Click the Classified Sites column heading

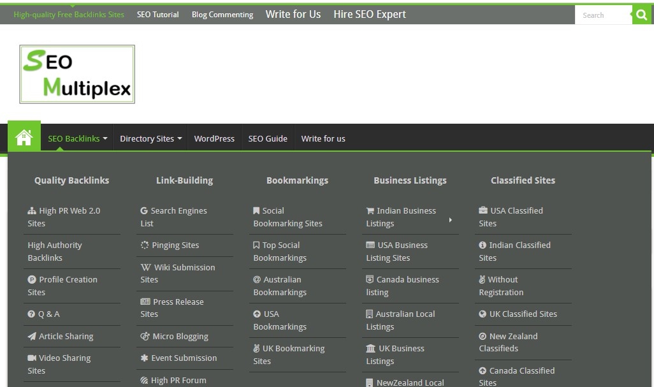tap(523, 180)
